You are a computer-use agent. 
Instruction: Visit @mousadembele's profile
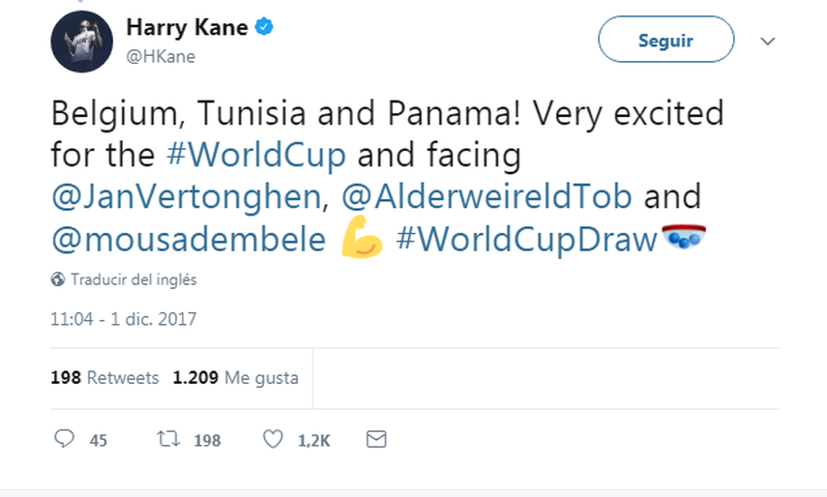pos(189,239)
